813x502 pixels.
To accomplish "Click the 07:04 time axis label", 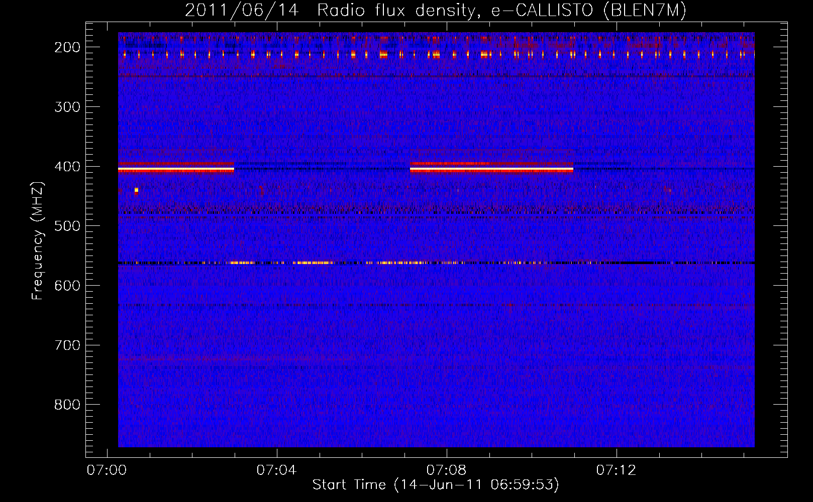I will click(x=277, y=470).
